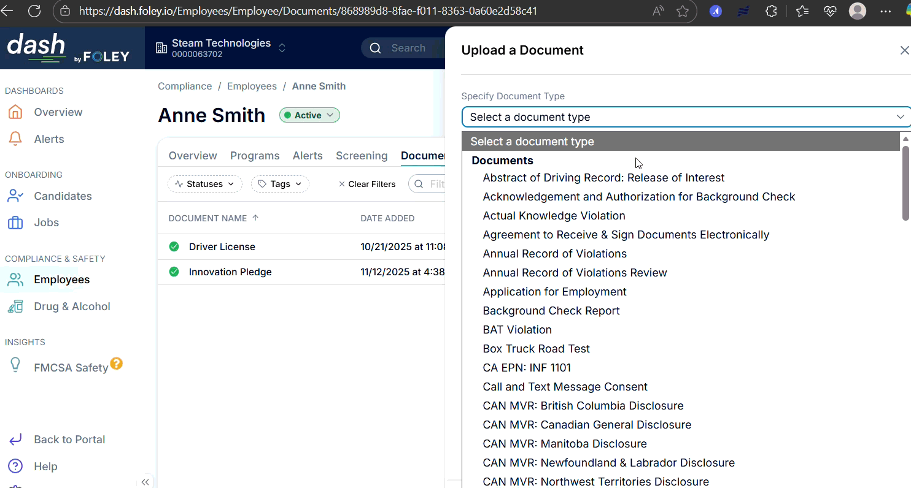This screenshot has height=488, width=911.
Task: Open the Alerts bell icon
Action: pyautogui.click(x=15, y=139)
